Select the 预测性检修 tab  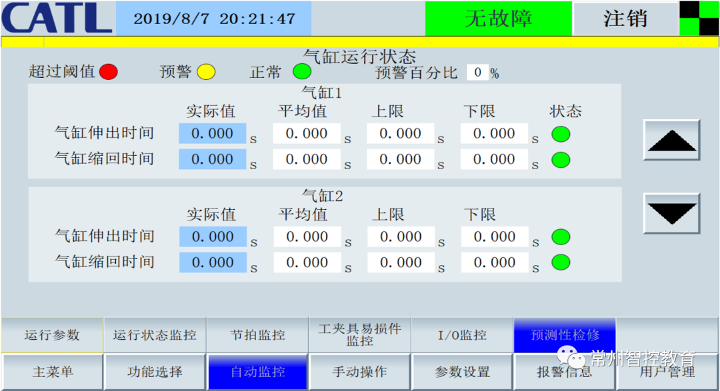(565, 335)
